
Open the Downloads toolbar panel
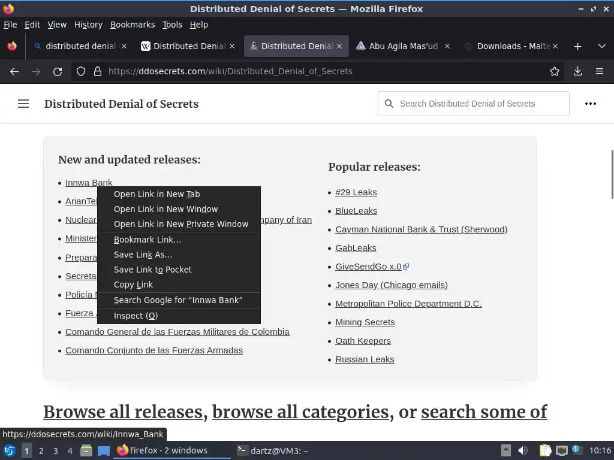point(577,71)
